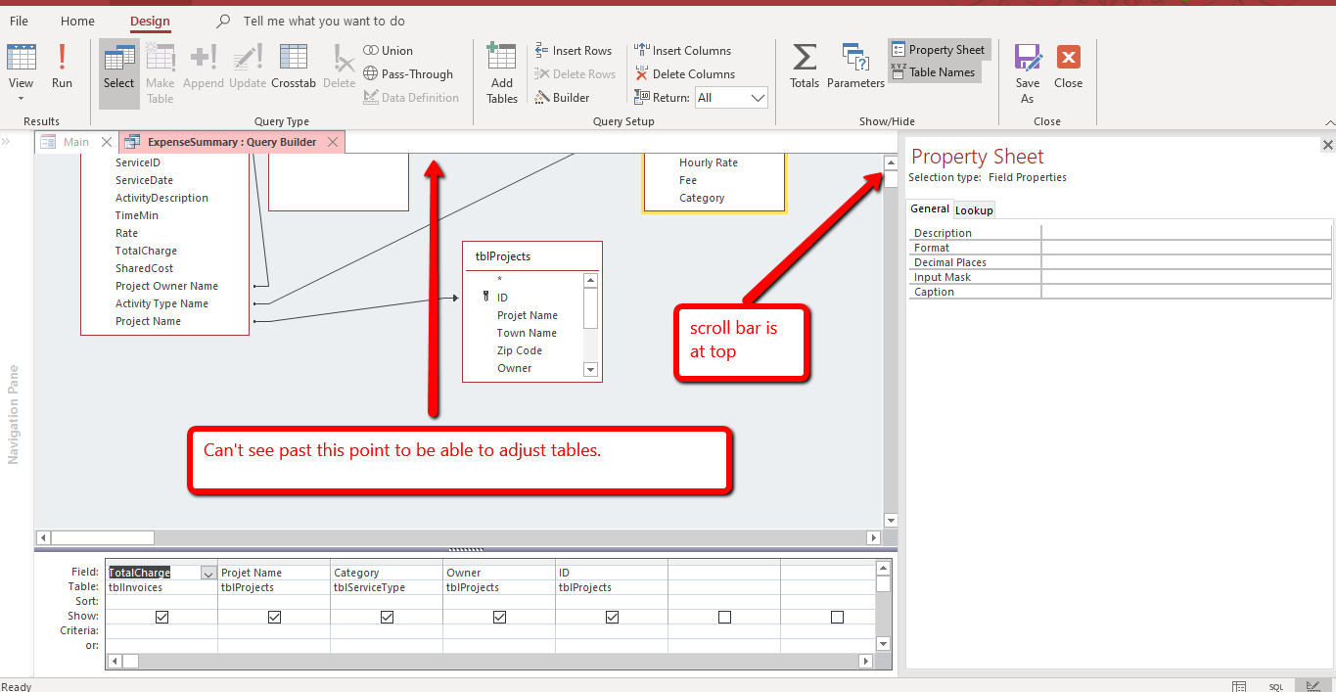Choose the Delete query type

(x=340, y=67)
